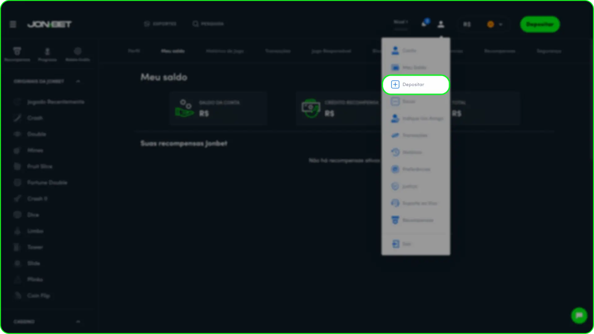Switch to the Segurança tab
Screen dimensions: 594x334
point(549,51)
